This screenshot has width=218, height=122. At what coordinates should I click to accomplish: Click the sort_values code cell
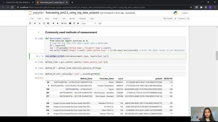pyautogui.click(x=115, y=74)
